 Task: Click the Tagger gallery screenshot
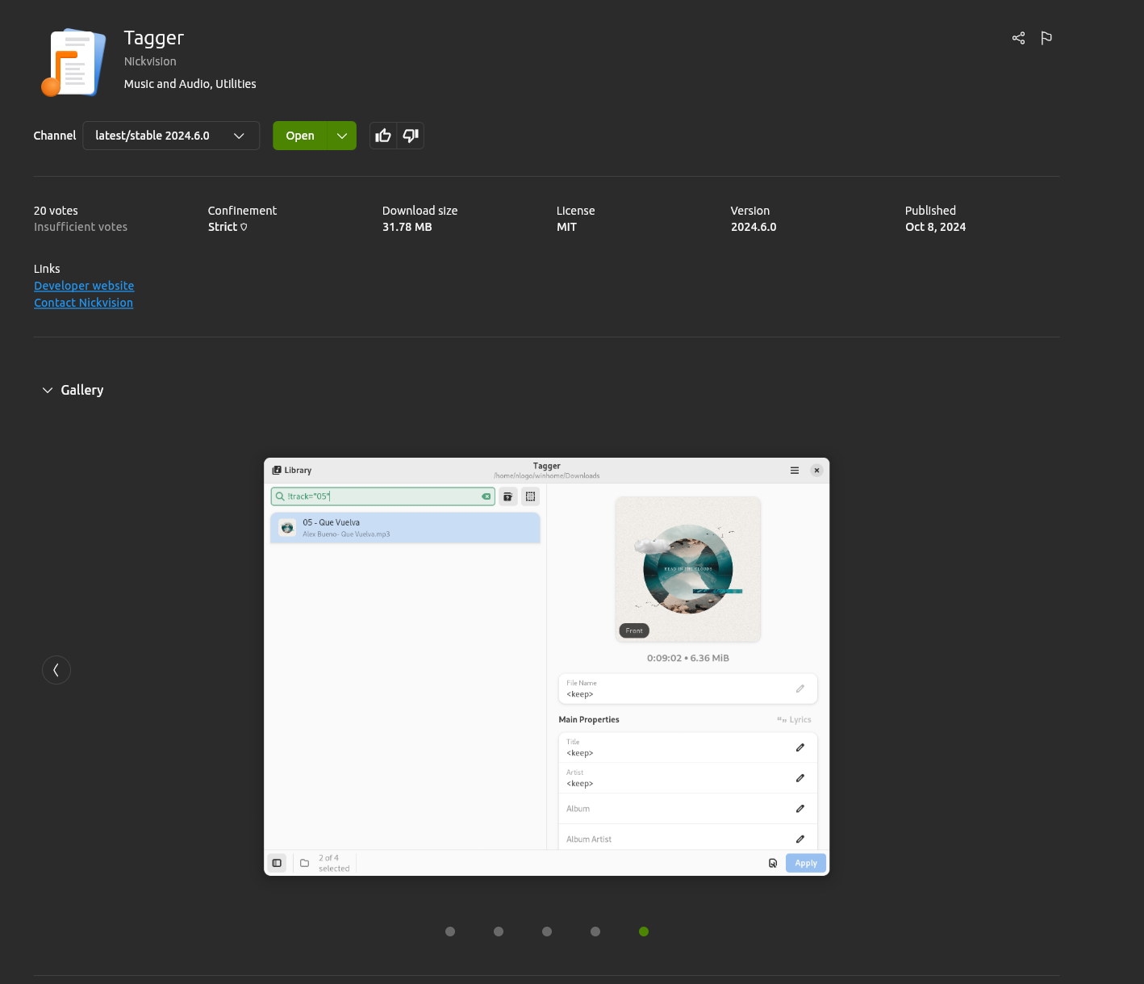point(547,667)
